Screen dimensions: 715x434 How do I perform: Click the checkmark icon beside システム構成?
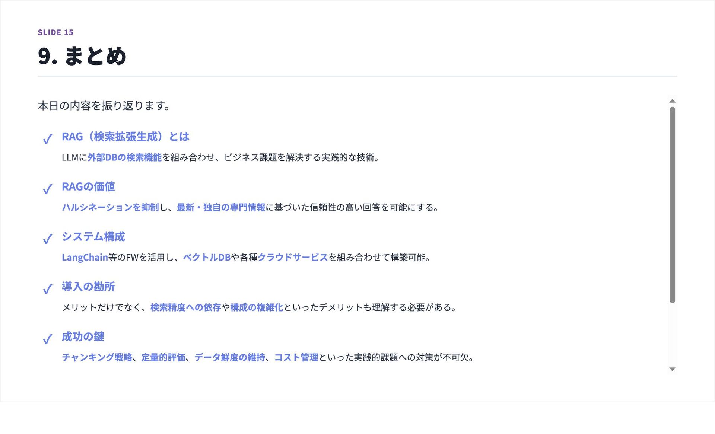(48, 239)
